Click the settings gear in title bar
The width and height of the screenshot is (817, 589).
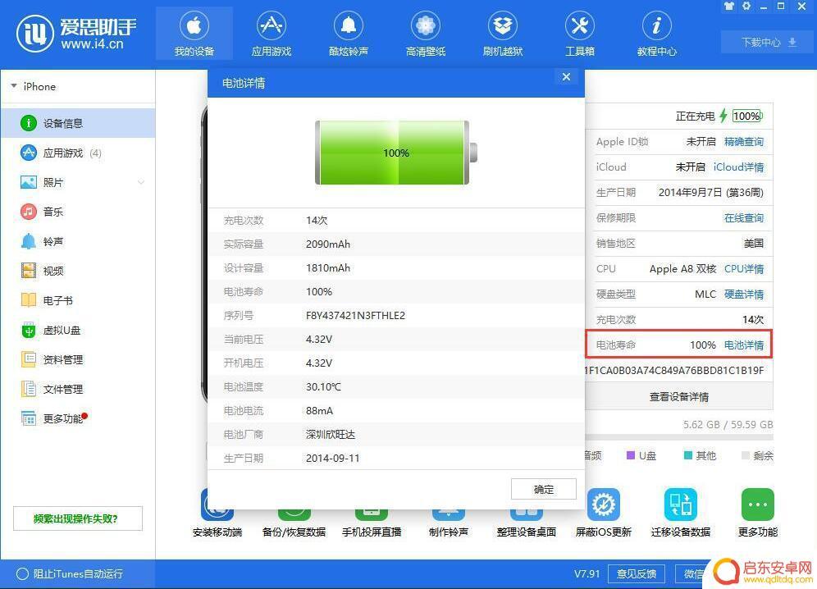[x=746, y=7]
